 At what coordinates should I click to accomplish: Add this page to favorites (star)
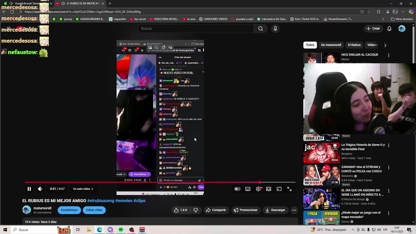coord(369,12)
